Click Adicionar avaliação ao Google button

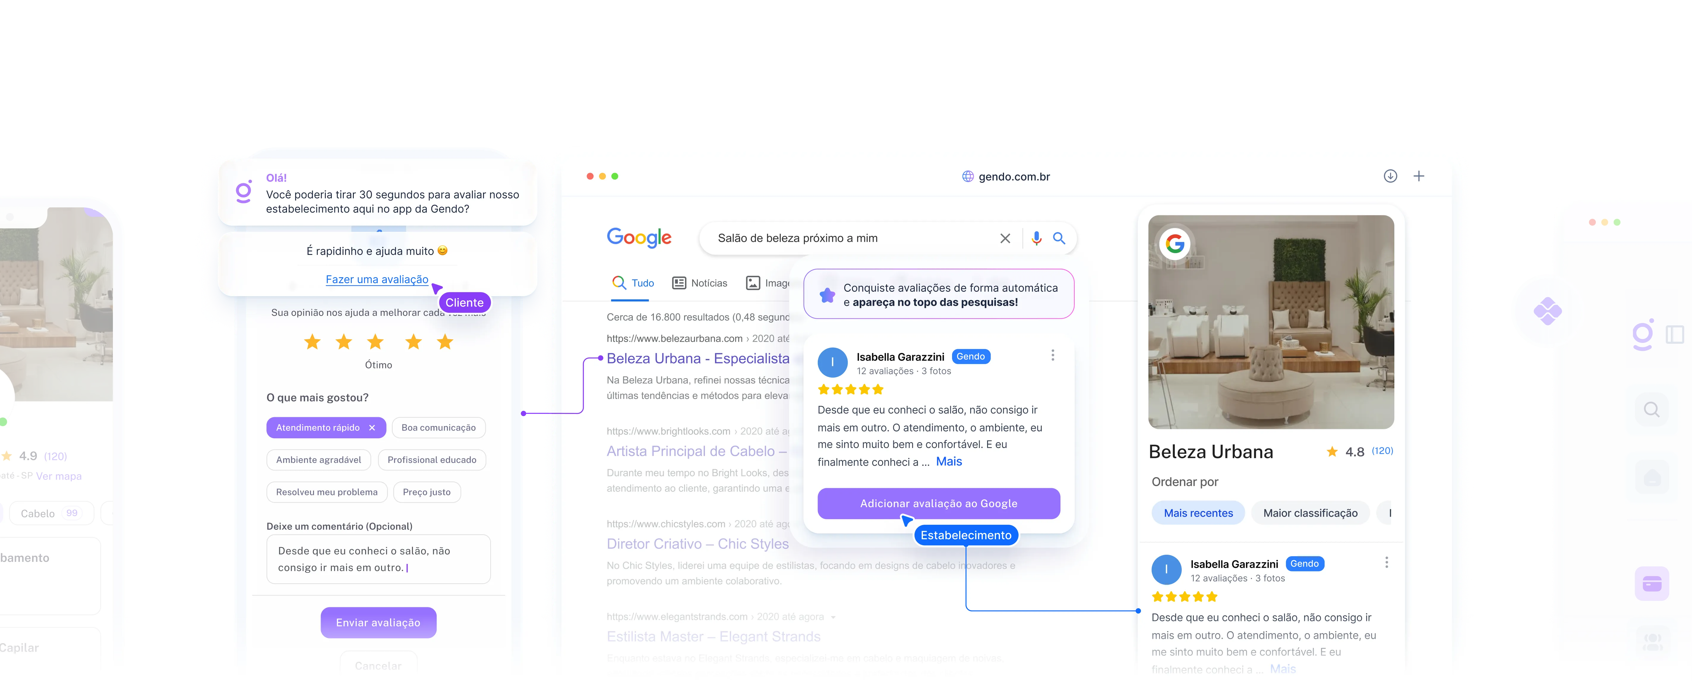point(939,504)
